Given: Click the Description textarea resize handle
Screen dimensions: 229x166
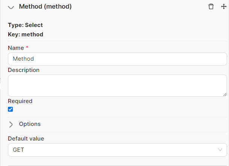Looking at the screenshot, I should coord(225,94).
